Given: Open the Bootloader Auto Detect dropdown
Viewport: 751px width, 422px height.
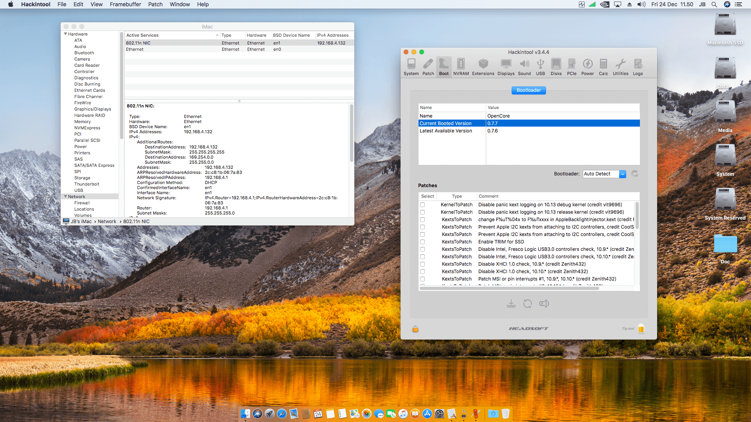Looking at the screenshot, I should pos(604,174).
